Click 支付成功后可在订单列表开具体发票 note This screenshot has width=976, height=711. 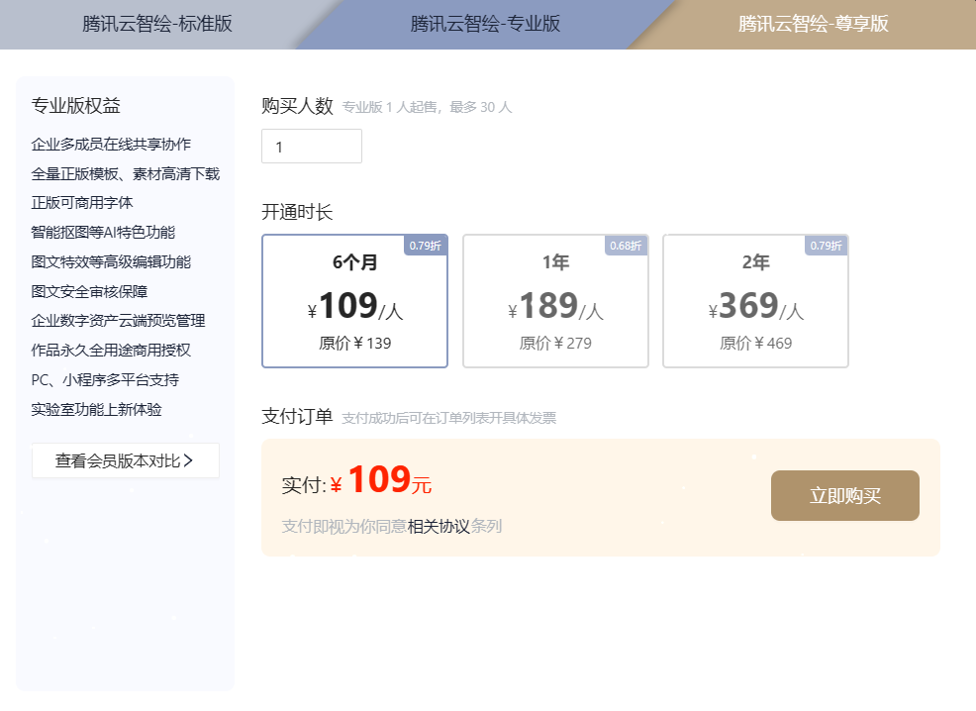(448, 418)
